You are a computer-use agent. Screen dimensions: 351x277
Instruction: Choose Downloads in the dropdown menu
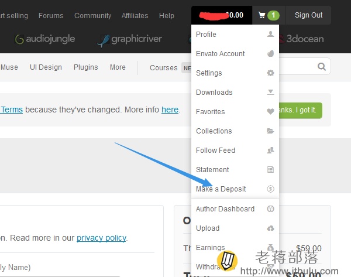coord(235,92)
